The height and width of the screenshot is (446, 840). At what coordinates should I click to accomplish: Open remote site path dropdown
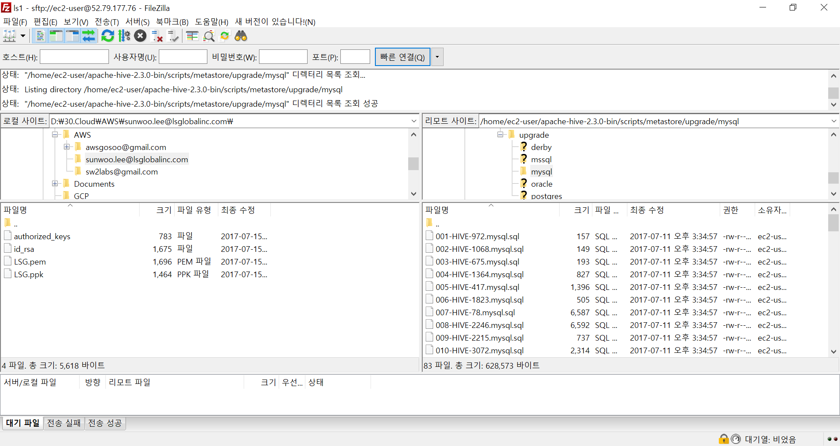(834, 121)
